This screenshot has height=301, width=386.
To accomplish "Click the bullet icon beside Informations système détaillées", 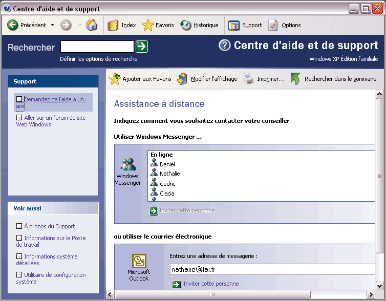I will click(x=19, y=256).
